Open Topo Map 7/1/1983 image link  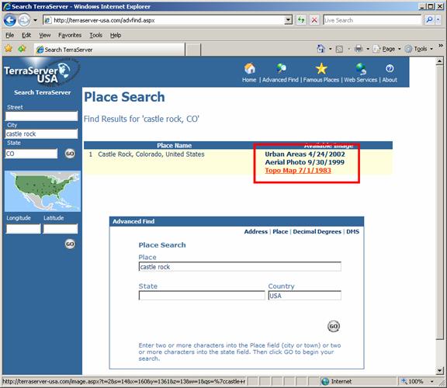298,171
